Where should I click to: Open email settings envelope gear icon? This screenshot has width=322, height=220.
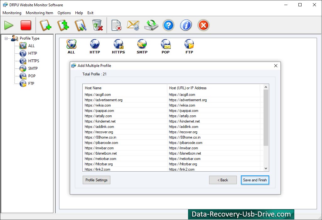(x=133, y=25)
